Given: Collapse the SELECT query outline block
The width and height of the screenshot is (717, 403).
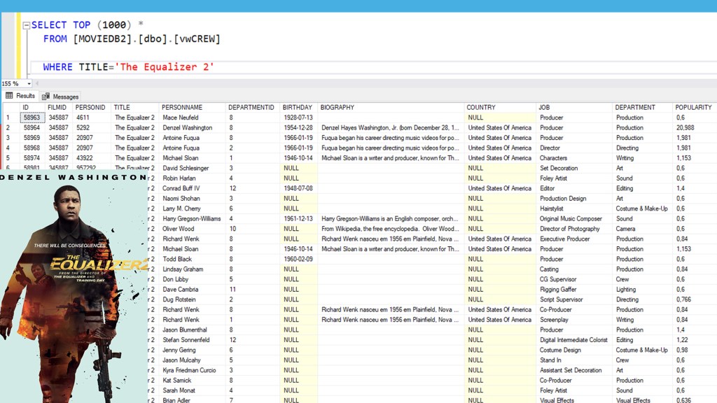Looking at the screenshot, I should [26, 26].
